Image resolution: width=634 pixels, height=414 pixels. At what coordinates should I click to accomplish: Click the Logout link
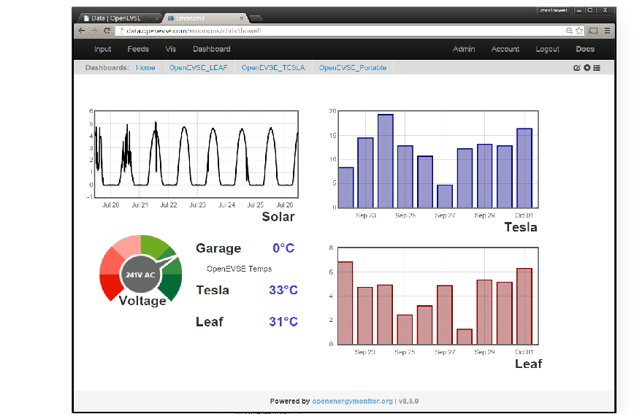pyautogui.click(x=547, y=49)
